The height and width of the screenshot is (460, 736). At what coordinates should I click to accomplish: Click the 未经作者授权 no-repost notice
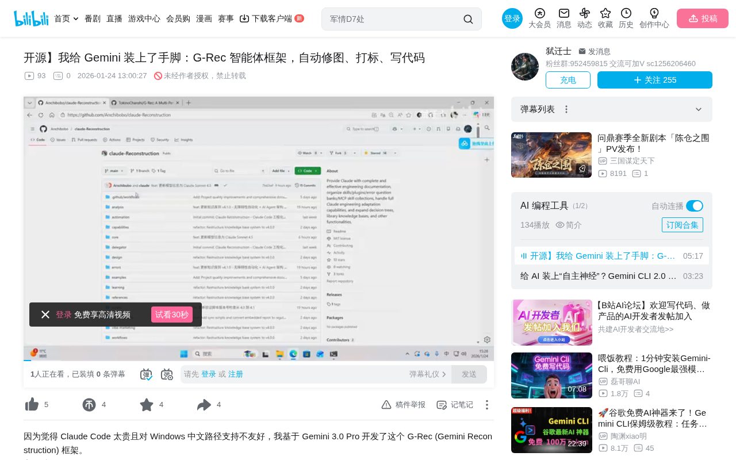point(200,76)
